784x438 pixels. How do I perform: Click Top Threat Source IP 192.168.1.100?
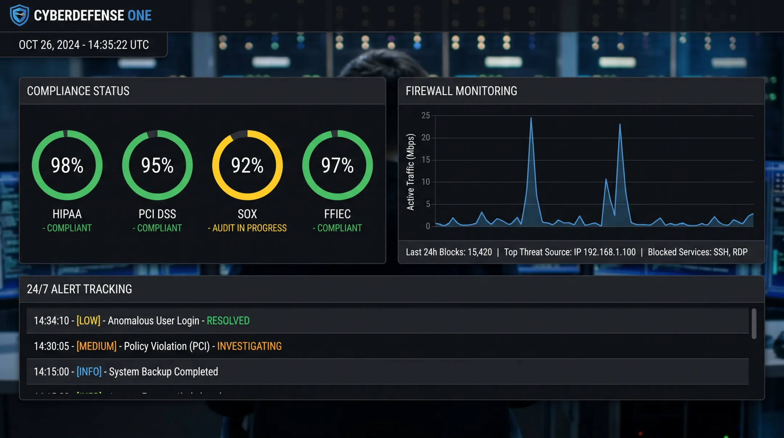pos(570,252)
